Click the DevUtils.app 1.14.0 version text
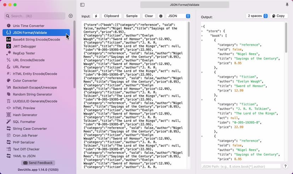This screenshot has height=174, width=293. click(x=38, y=170)
